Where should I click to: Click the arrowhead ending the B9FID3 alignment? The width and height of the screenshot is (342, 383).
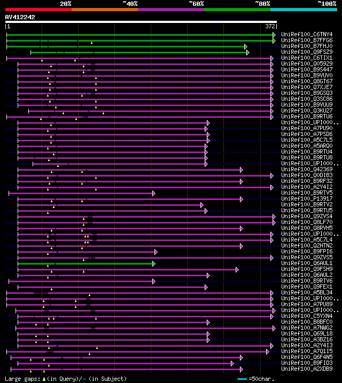[232, 363]
